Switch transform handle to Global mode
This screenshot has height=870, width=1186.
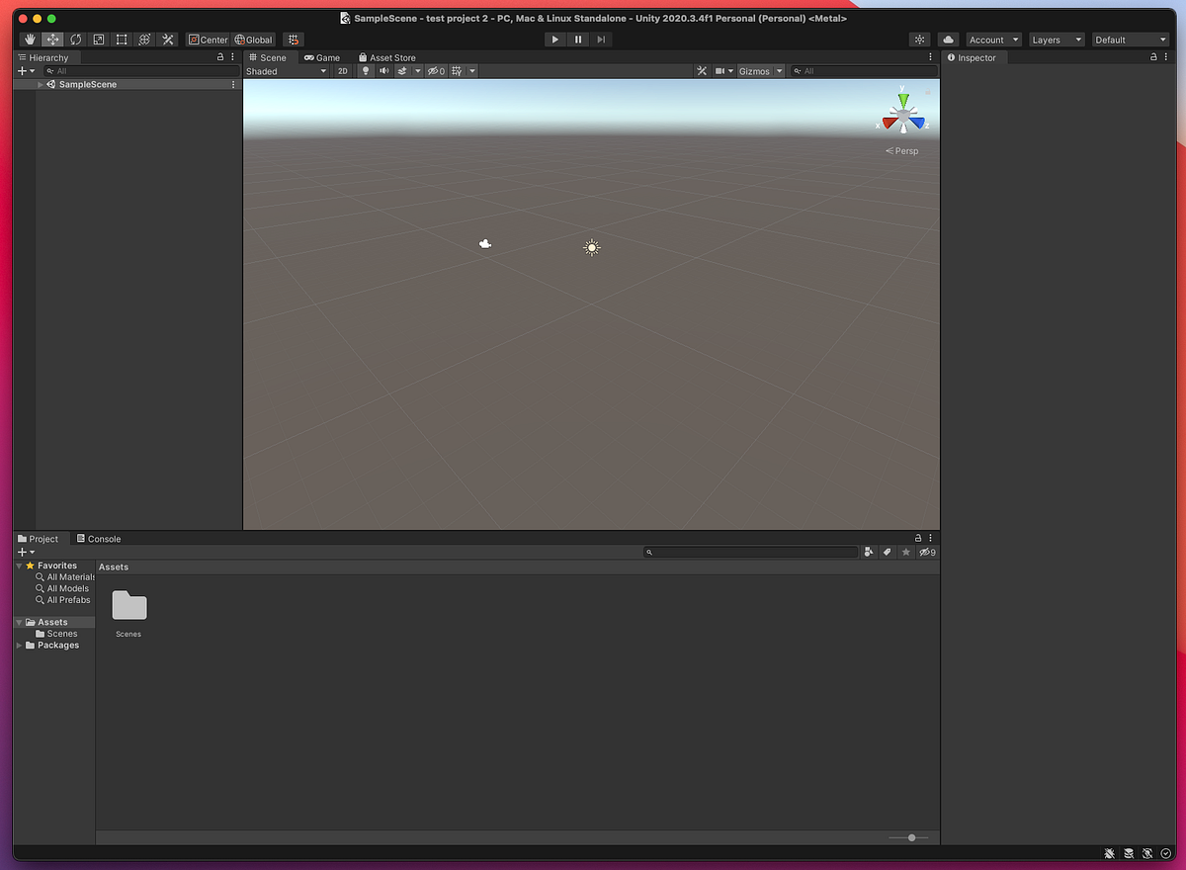point(254,40)
